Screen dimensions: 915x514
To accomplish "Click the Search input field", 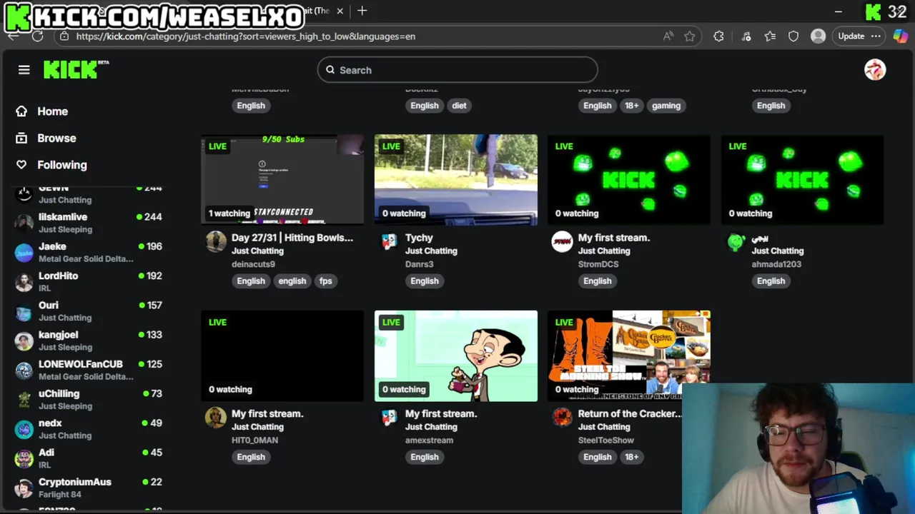I will click(x=457, y=70).
